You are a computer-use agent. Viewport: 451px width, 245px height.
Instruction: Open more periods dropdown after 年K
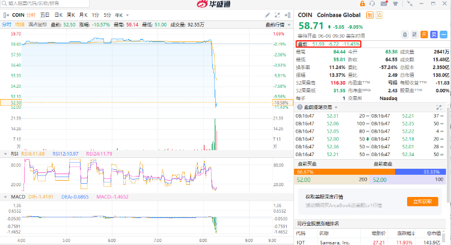[x=127, y=15]
